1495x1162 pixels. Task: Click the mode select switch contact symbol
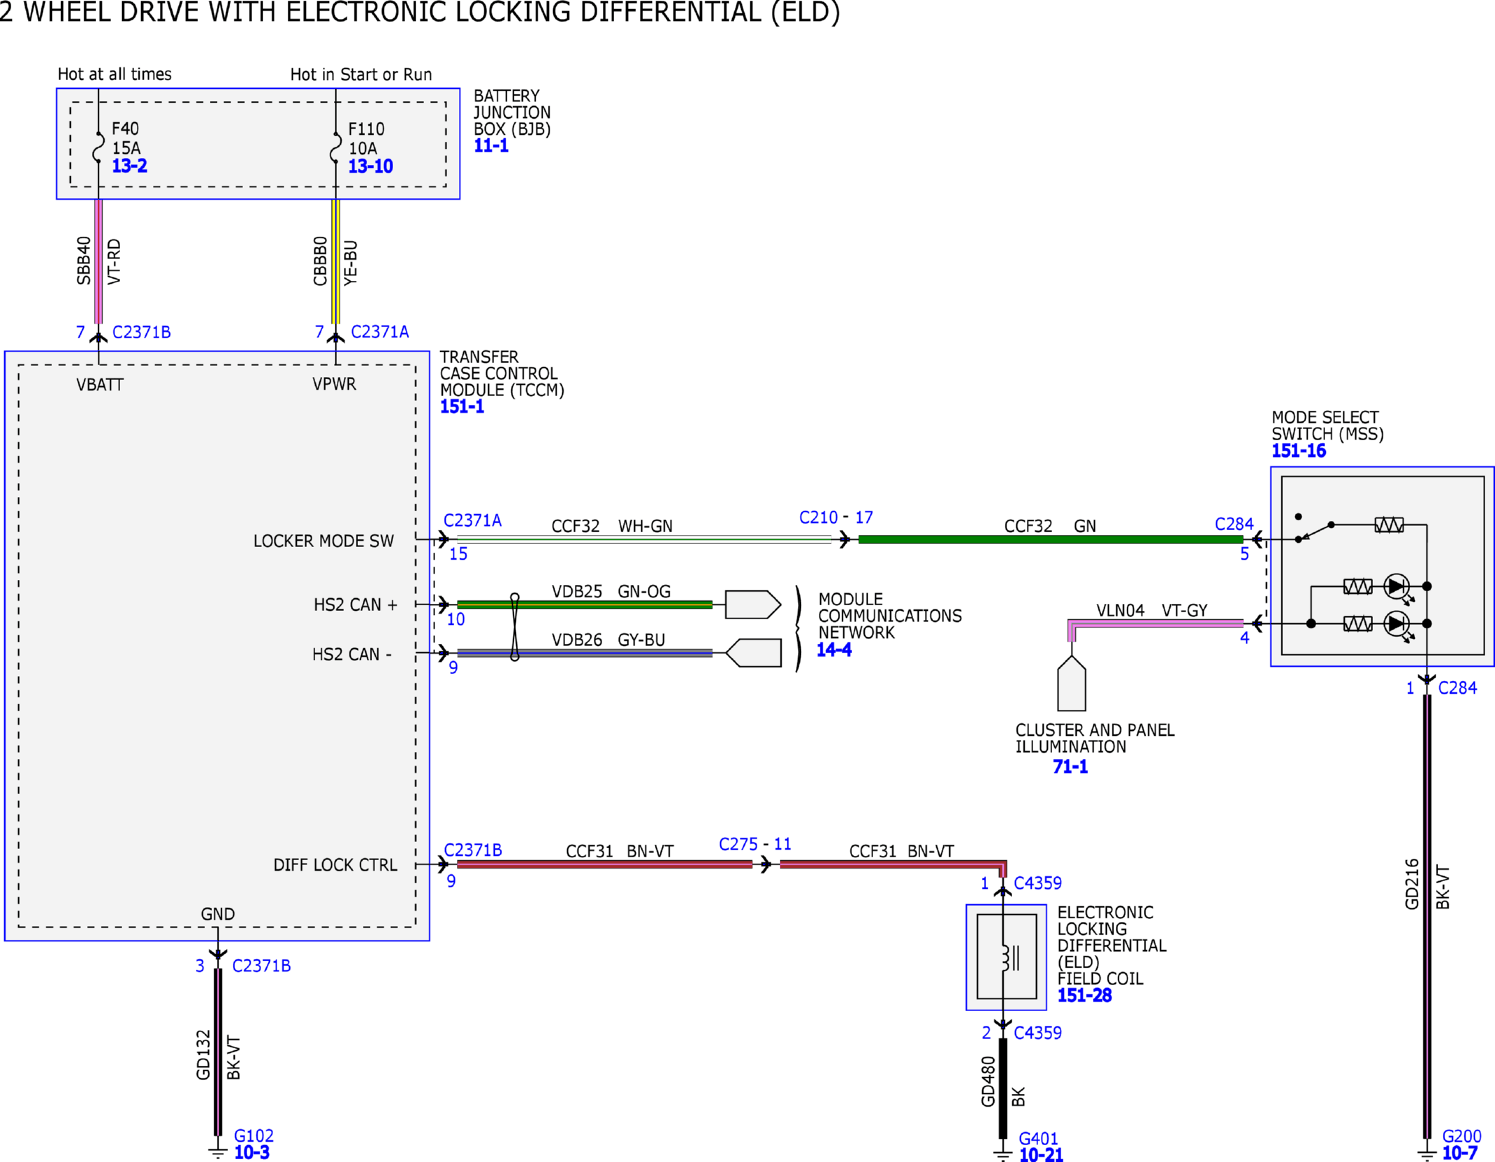[1314, 529]
